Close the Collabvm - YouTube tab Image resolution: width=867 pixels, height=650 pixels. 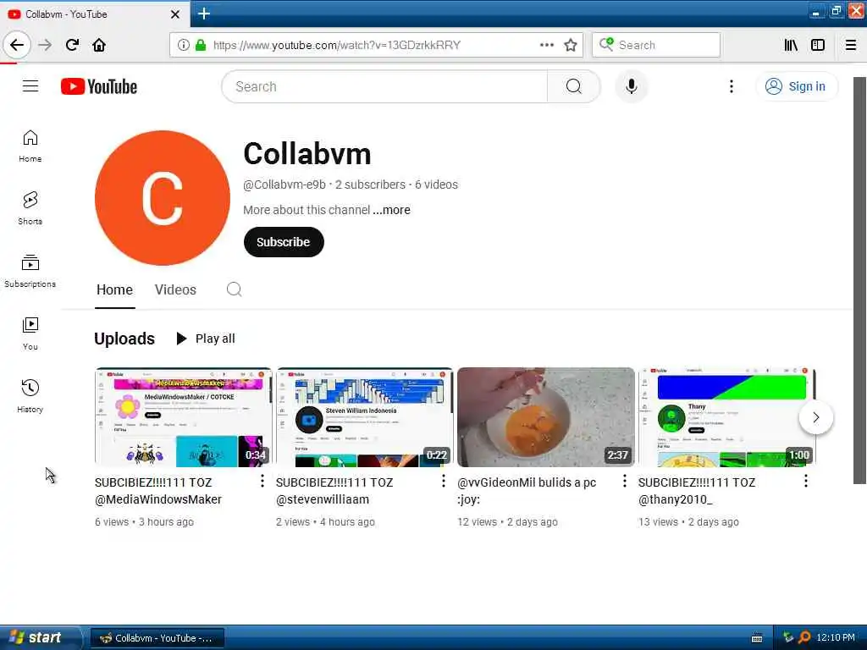pyautogui.click(x=174, y=14)
